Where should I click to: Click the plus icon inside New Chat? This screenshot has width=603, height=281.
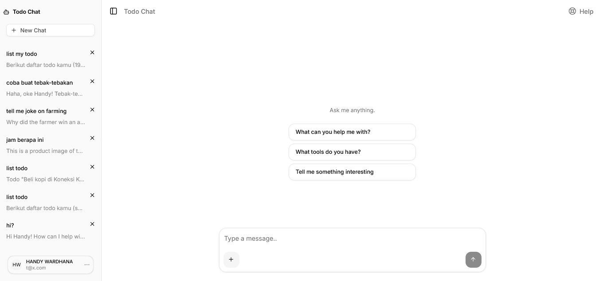pyautogui.click(x=14, y=30)
